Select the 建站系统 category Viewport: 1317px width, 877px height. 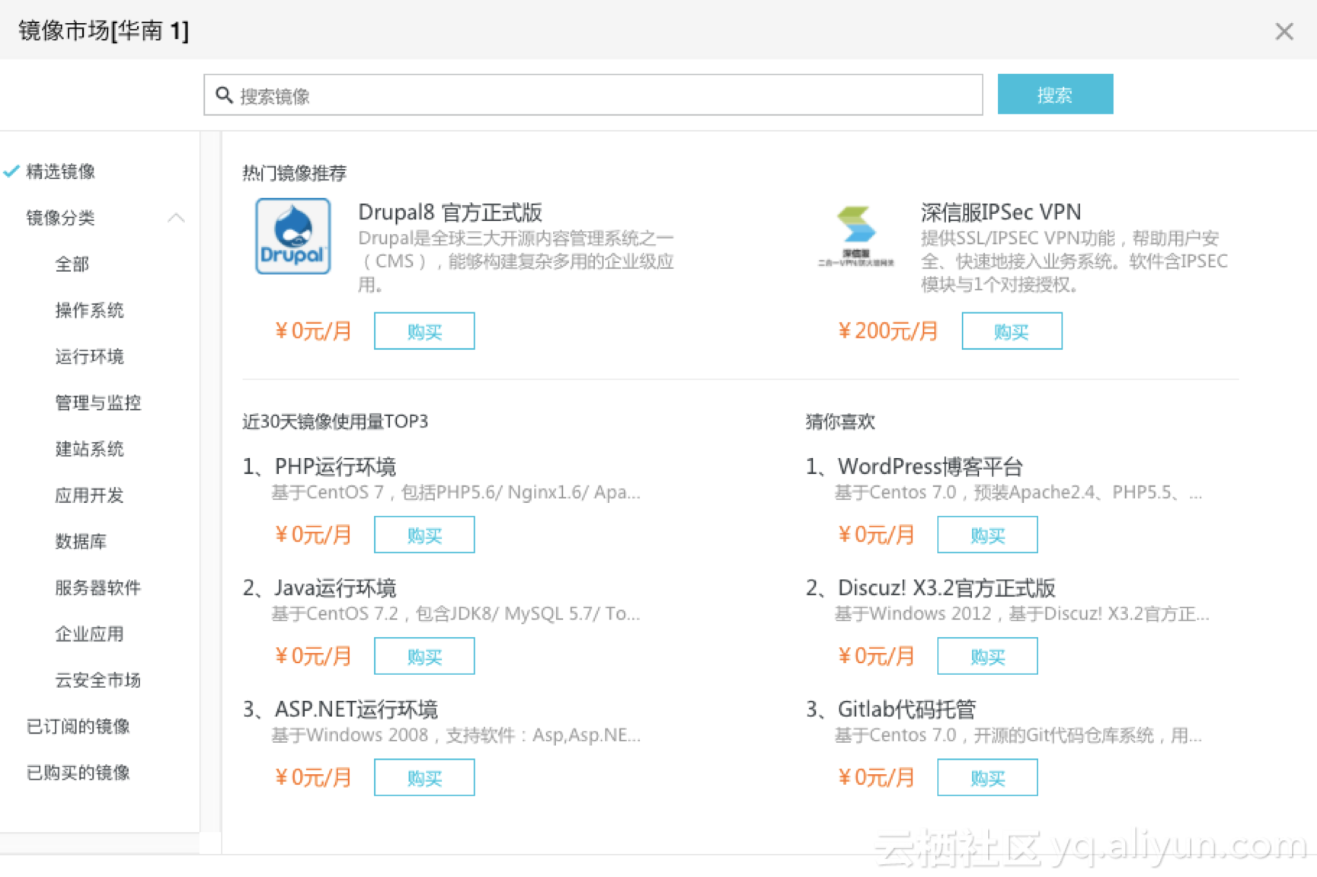pyautogui.click(x=89, y=449)
